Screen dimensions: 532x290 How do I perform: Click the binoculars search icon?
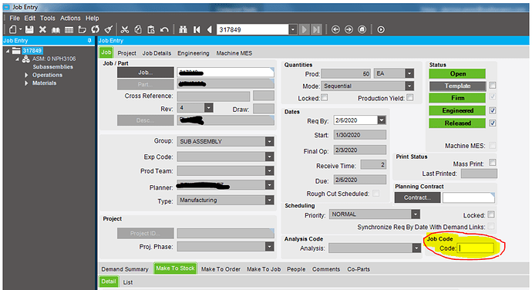coord(184,29)
